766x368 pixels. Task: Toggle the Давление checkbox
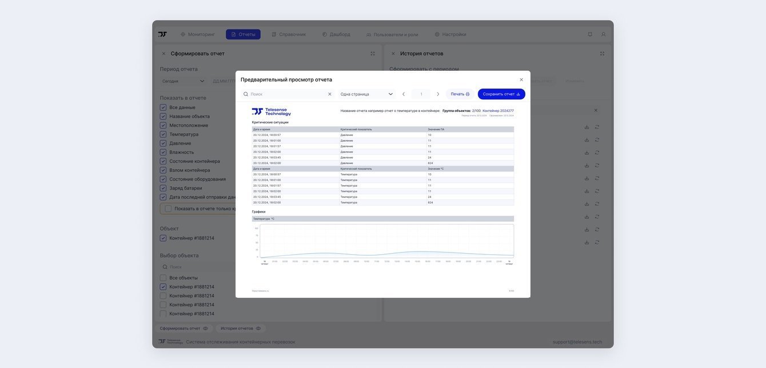pyautogui.click(x=163, y=143)
